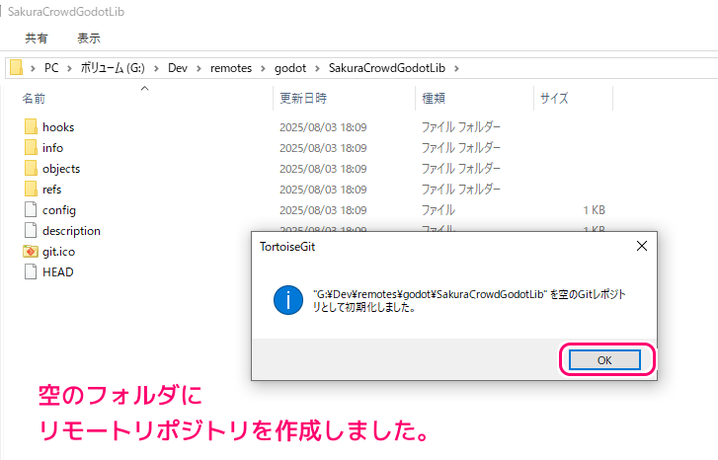Select the git.ico icon file

click(x=30, y=252)
